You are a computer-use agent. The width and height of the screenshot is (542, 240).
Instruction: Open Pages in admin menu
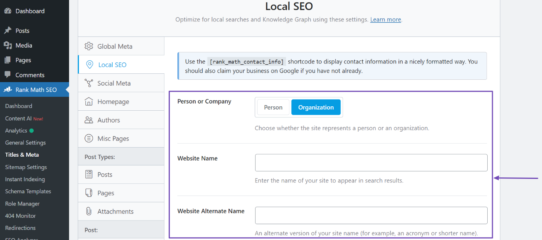click(x=35, y=60)
